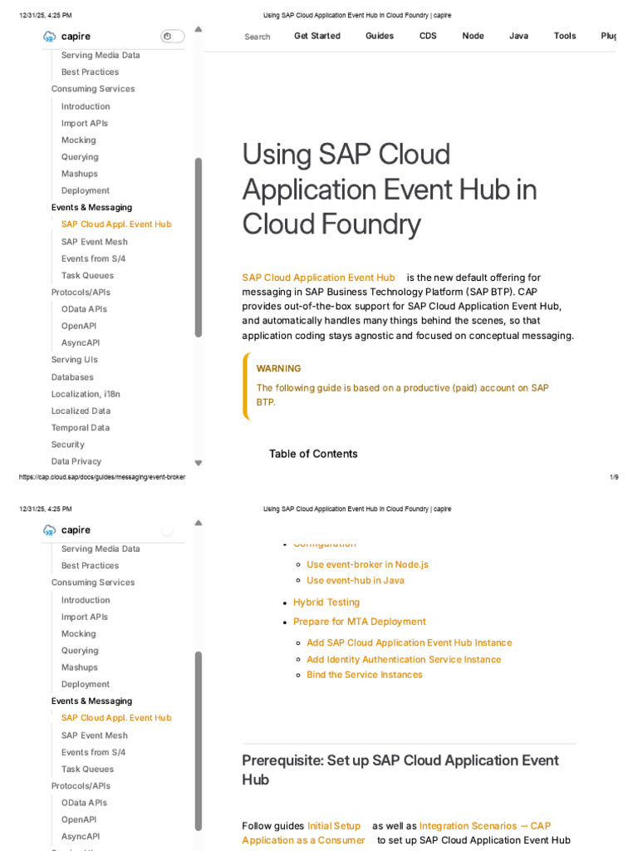This screenshot has height=851, width=638.
Task: Collapse Protocols/APIs on the first page
Action: click(x=81, y=293)
